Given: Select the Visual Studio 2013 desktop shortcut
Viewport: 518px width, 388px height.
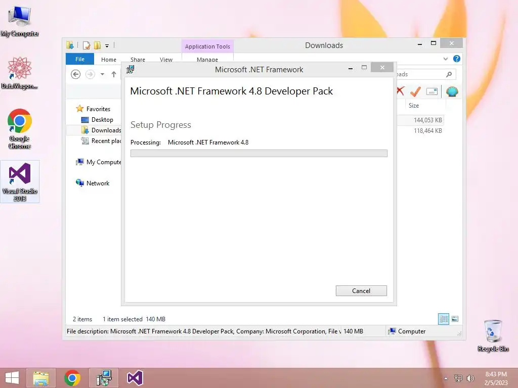Looking at the screenshot, I should tap(20, 182).
